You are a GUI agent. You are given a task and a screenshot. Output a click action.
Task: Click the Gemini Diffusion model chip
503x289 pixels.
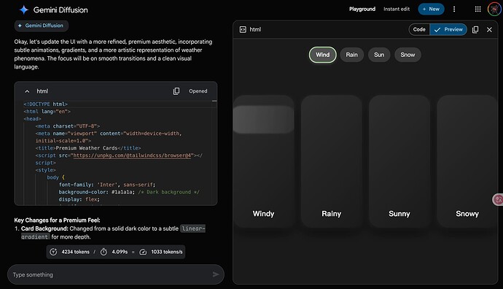coord(41,26)
